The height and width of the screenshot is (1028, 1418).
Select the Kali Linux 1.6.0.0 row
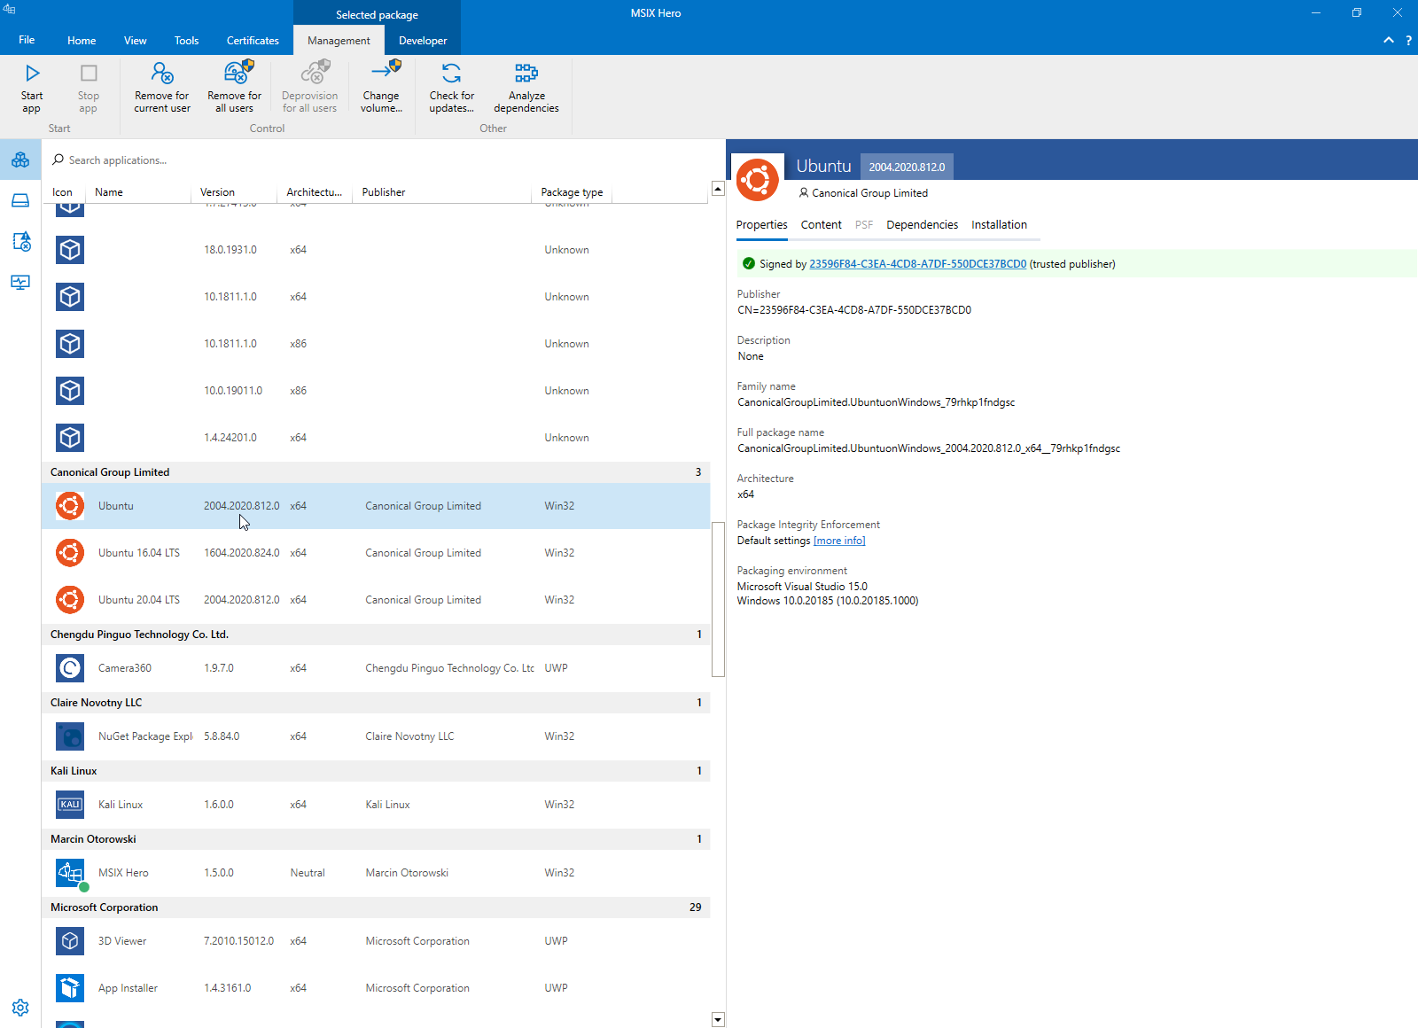376,805
